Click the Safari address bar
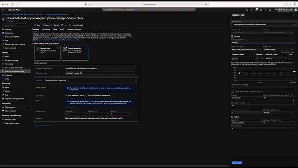 tap(149, 4)
